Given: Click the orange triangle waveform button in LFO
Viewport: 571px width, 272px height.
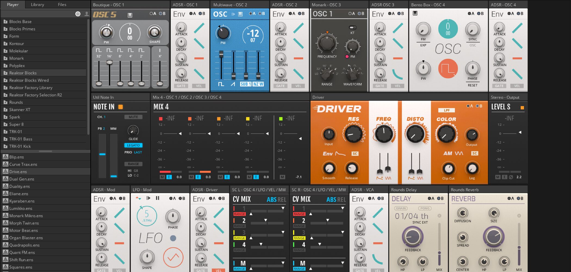Looking at the screenshot, I should tap(173, 257).
